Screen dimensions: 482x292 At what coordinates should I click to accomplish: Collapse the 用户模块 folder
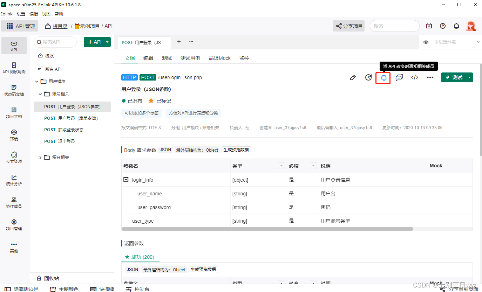[x=37, y=82]
